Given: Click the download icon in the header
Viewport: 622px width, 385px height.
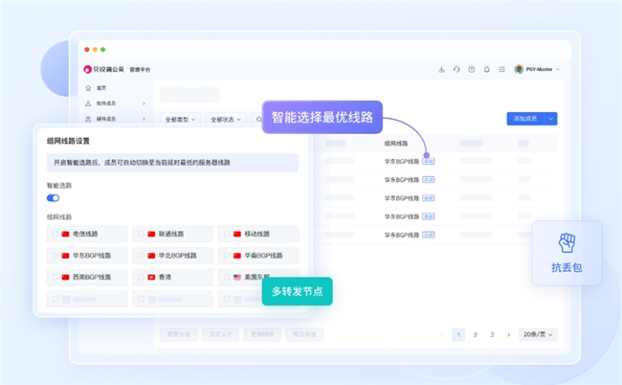Looking at the screenshot, I should [x=441, y=69].
